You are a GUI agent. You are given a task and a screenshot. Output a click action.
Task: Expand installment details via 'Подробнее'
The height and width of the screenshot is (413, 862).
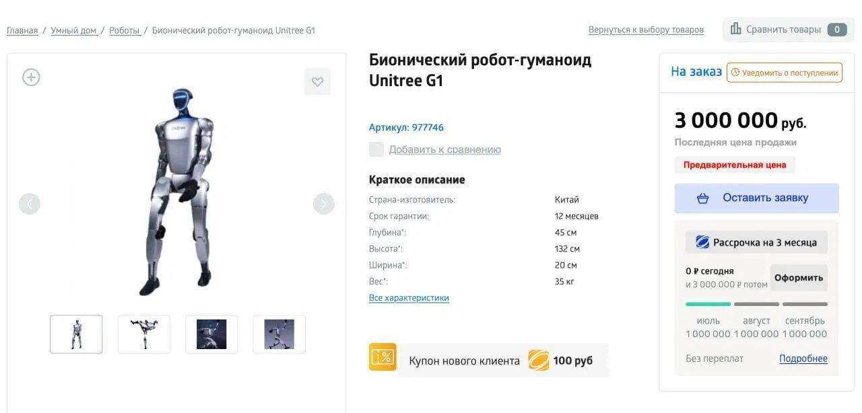click(803, 359)
